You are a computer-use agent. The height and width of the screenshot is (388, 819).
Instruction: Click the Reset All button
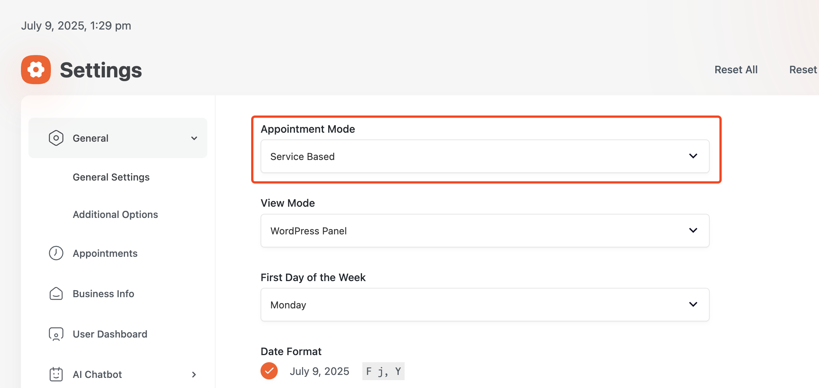[736, 70]
